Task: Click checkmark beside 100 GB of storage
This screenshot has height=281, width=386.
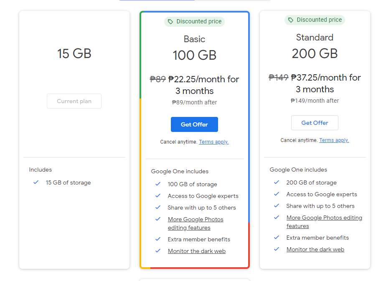Action: [x=158, y=184]
